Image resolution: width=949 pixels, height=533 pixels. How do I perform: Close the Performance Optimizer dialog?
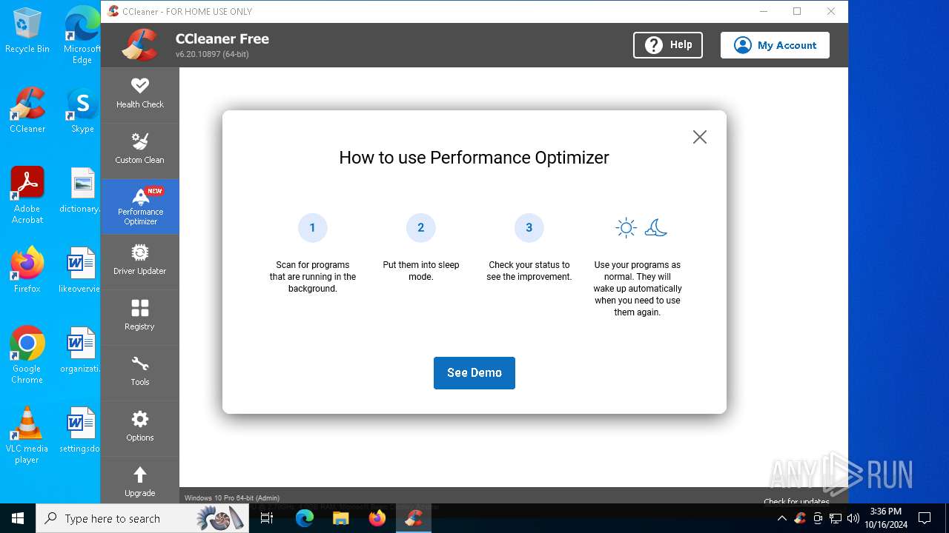pyautogui.click(x=700, y=137)
